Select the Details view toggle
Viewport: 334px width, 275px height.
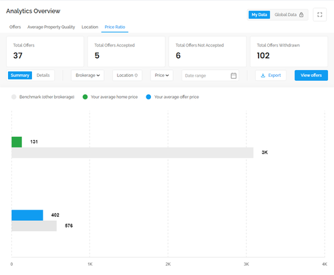pos(43,75)
